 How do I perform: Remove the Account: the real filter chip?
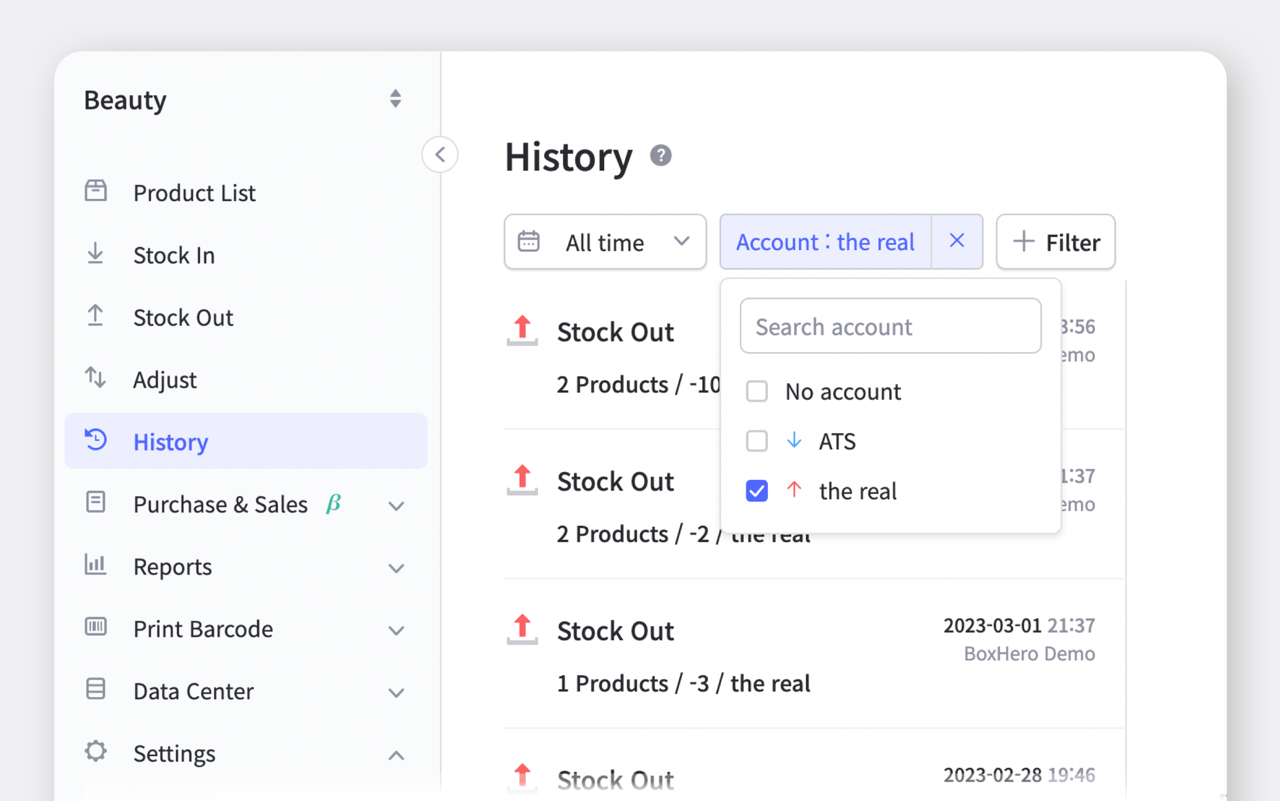click(956, 241)
